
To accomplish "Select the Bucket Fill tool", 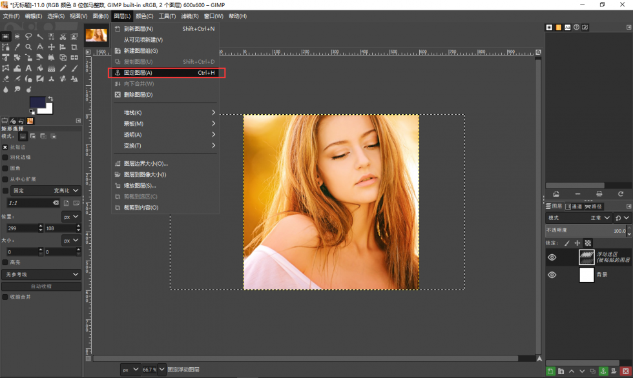I will [40, 68].
